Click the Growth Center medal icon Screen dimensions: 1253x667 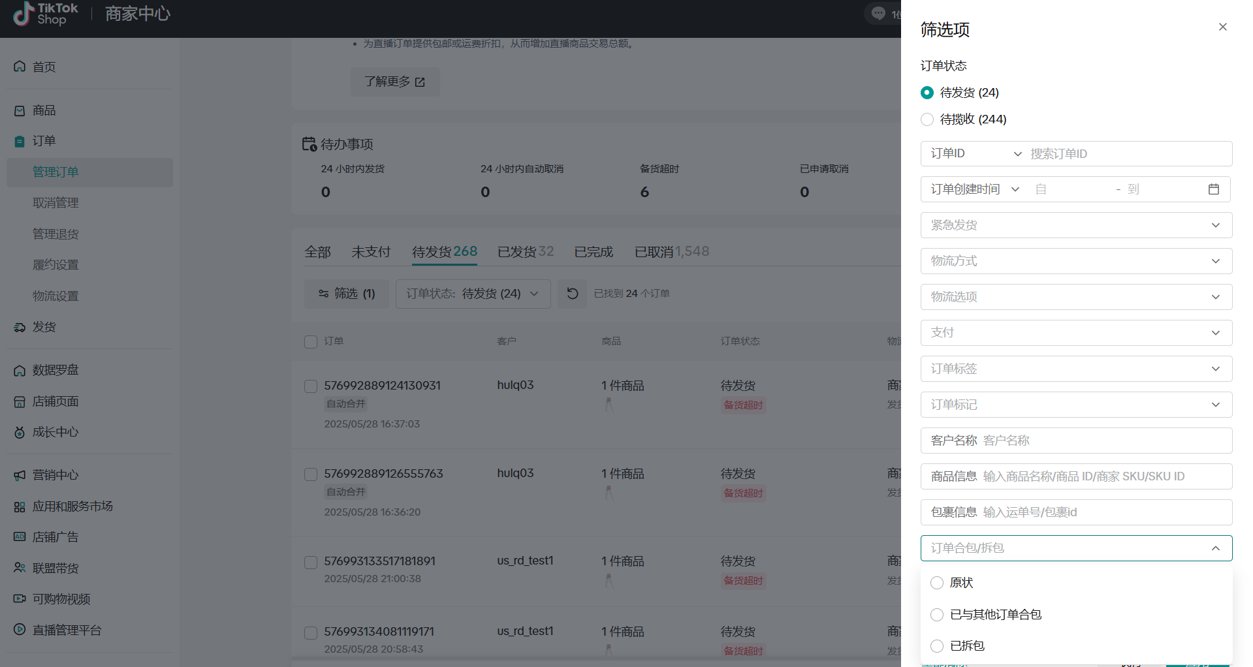pyautogui.click(x=20, y=432)
